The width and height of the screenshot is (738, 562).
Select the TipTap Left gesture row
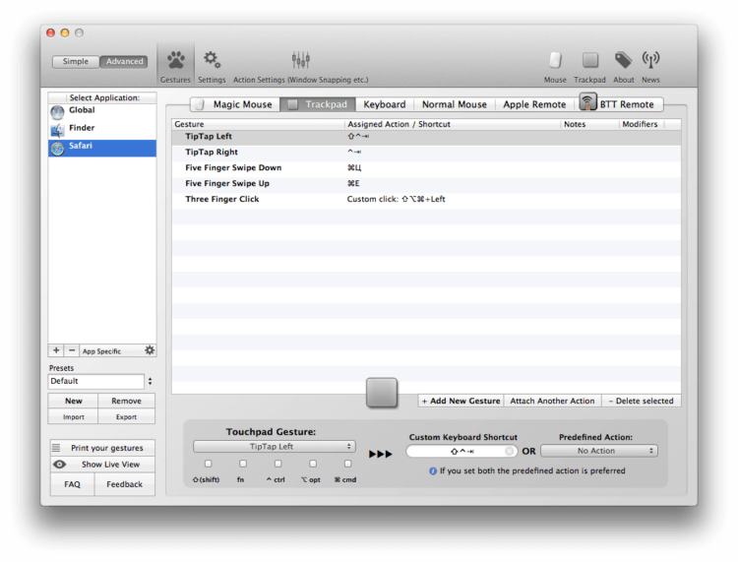click(x=426, y=137)
